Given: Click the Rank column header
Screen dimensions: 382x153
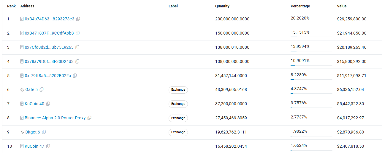Looking at the screenshot, I should (11, 6).
